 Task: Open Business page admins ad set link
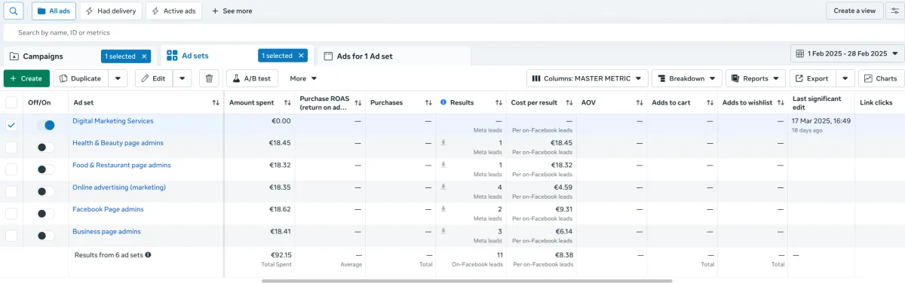(106, 232)
